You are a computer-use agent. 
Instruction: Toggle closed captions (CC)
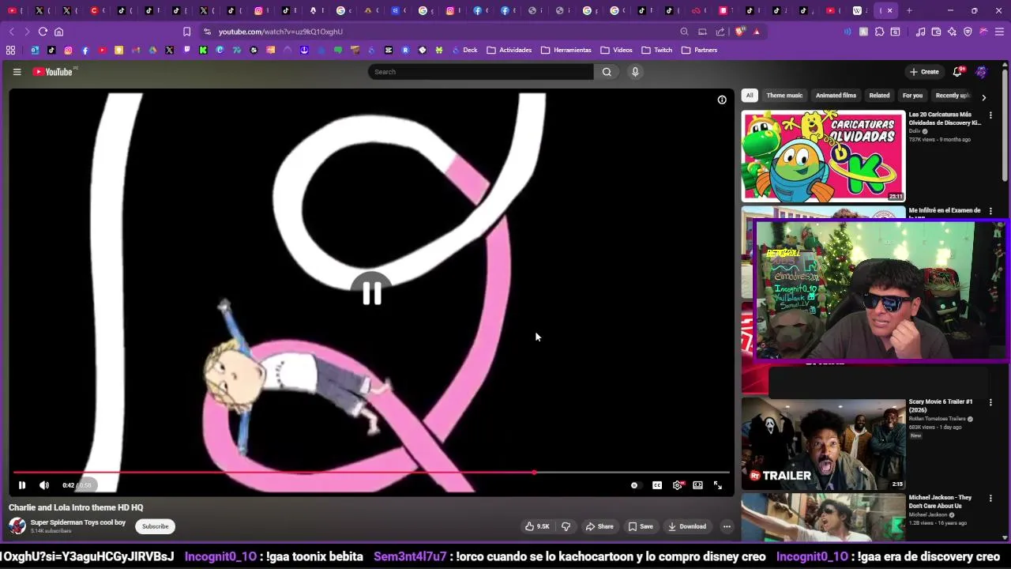[x=657, y=485]
